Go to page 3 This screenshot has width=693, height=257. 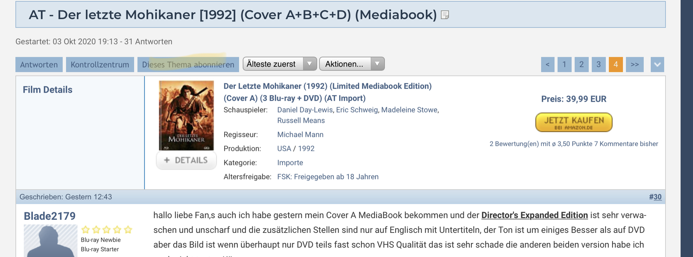[x=598, y=65]
